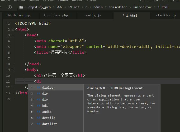Click the folder icon in the breadcrumb bar
The height and width of the screenshot is (132, 180).
click(x=21, y=7)
